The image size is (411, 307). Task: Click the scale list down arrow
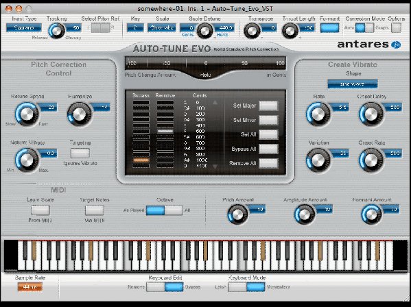[x=215, y=167]
